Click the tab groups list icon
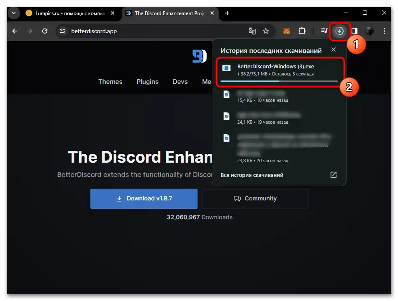 point(324,31)
